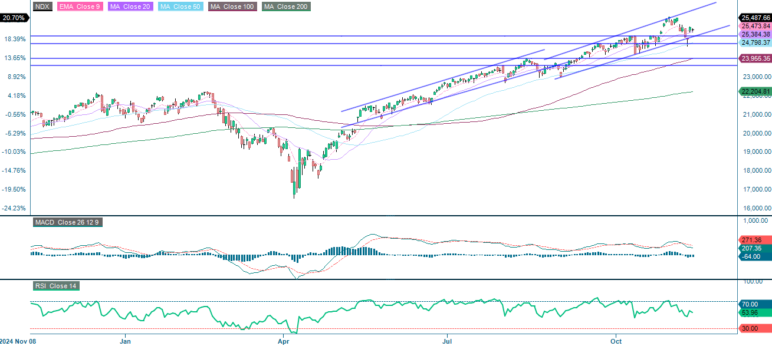Click the 4.18% axis label
This screenshot has height=346, width=772.
pos(15,95)
